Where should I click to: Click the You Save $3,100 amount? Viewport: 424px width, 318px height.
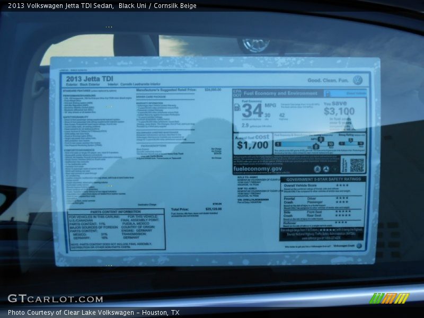339,111
